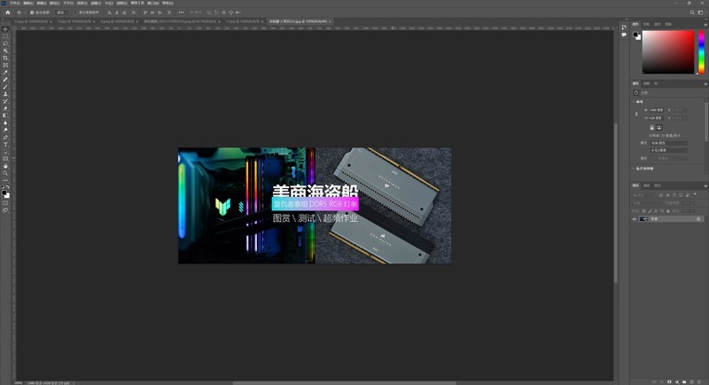Image resolution: width=709 pixels, height=385 pixels.
Task: Open the canvas fill dropdown in Properties
Action: (x=672, y=158)
